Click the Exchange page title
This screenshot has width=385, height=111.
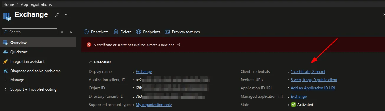pyautogui.click(x=31, y=14)
